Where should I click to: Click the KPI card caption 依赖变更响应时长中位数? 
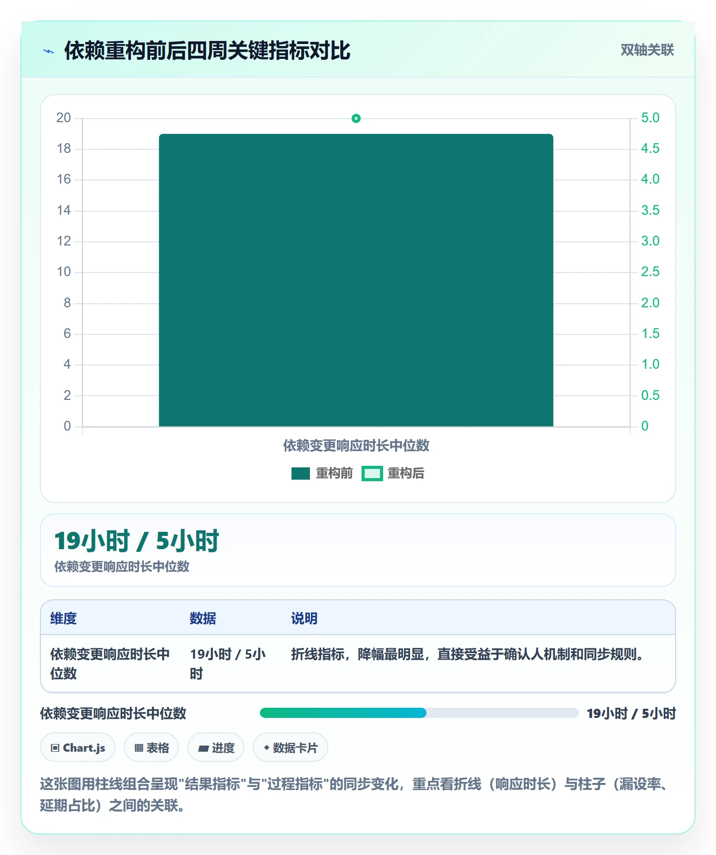(122, 567)
